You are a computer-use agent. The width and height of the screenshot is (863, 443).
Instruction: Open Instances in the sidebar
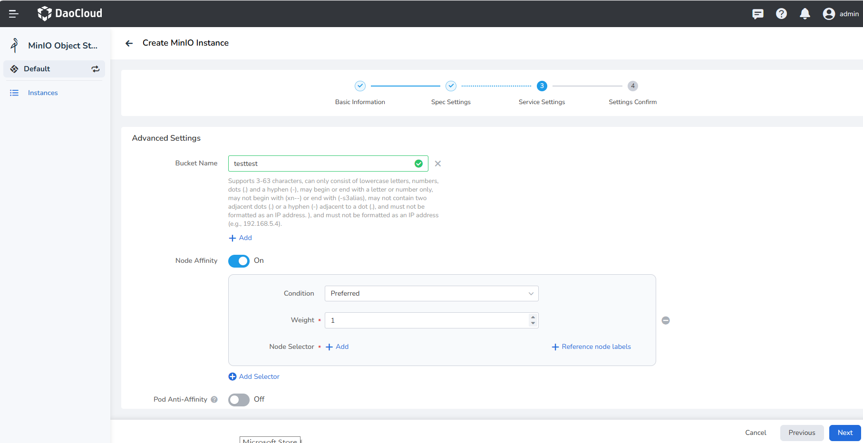coord(43,93)
